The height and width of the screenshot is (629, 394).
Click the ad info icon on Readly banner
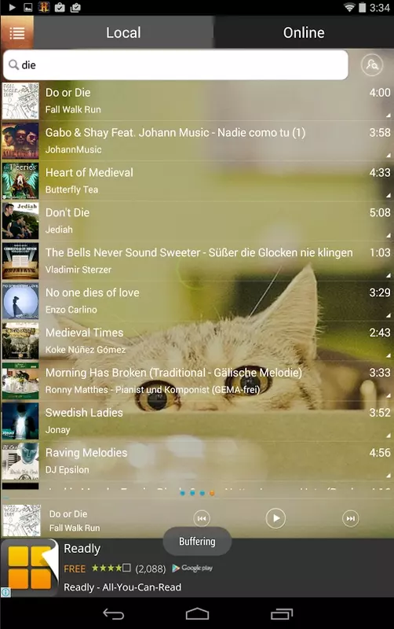point(5,592)
